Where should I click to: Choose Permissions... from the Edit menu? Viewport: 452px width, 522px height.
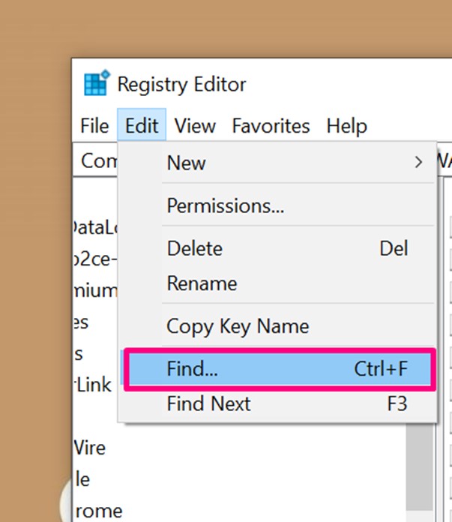pos(225,205)
